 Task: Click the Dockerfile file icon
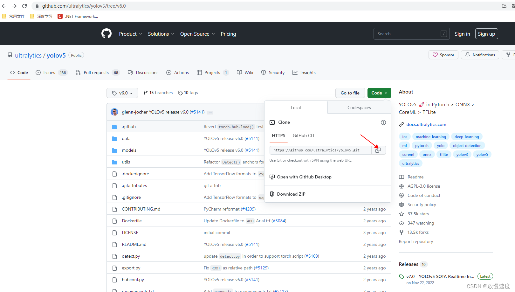pos(114,221)
